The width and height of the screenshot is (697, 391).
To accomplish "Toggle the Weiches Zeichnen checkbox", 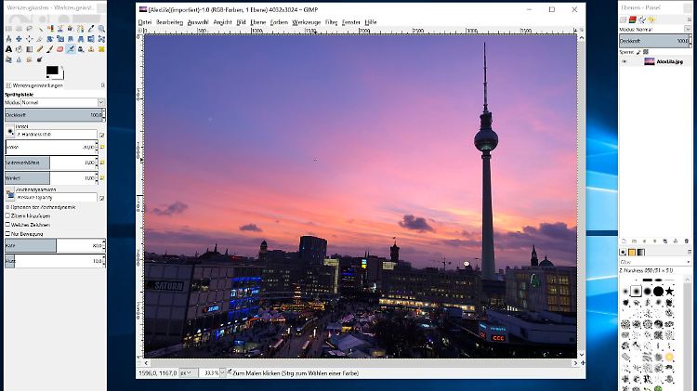I will 7,224.
